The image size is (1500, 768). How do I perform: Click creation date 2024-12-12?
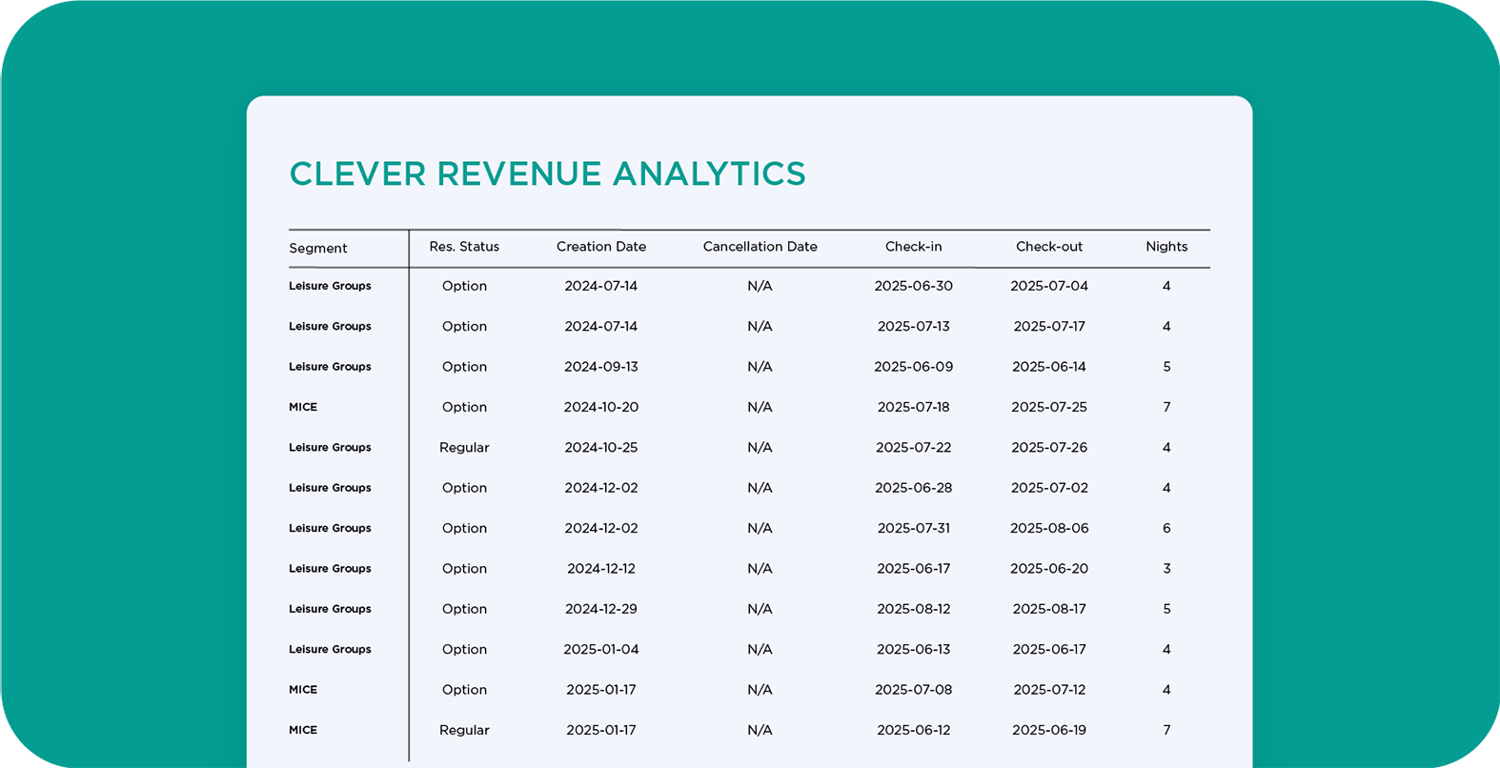[601, 569]
